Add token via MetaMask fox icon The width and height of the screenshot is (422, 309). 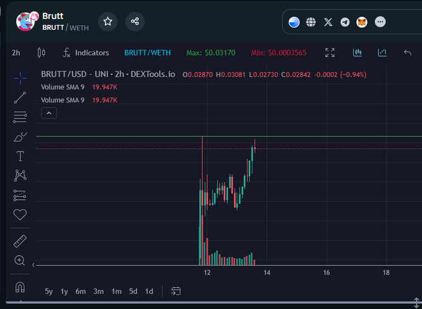click(x=362, y=22)
